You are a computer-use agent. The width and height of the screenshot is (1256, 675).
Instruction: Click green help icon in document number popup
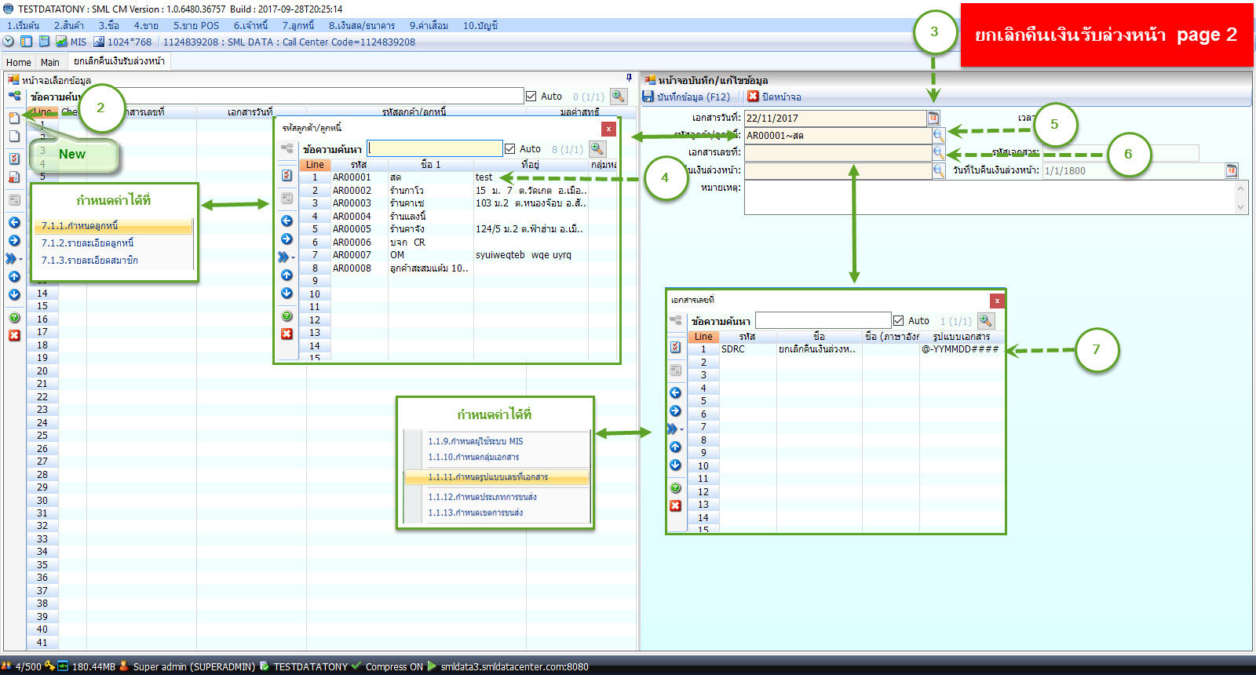[x=675, y=487]
